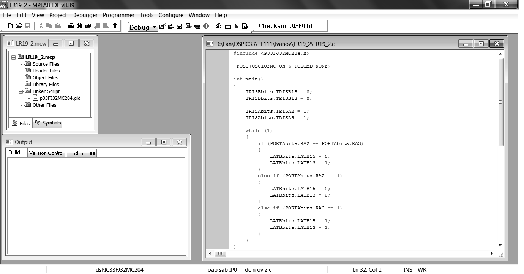Switch to the Symbols tab
524x274 pixels.
[x=47, y=123]
